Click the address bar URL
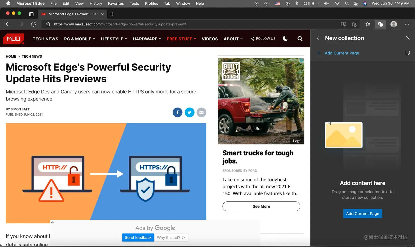Screen dimensions: 415x247 [120, 24]
